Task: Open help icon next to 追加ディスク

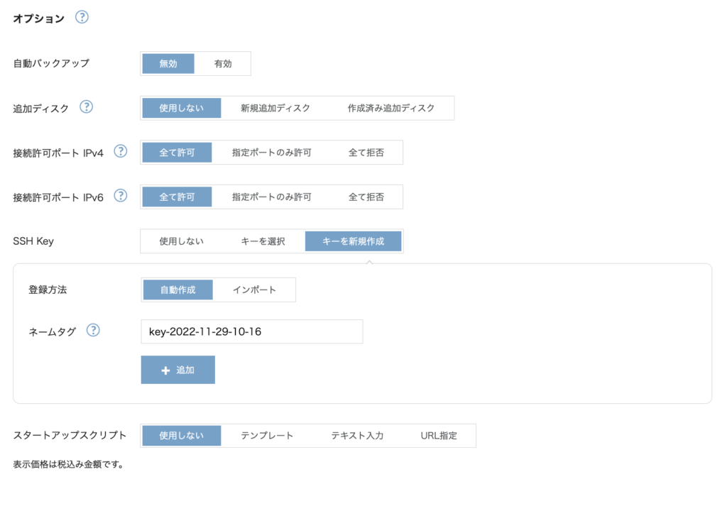Action: pyautogui.click(x=86, y=107)
